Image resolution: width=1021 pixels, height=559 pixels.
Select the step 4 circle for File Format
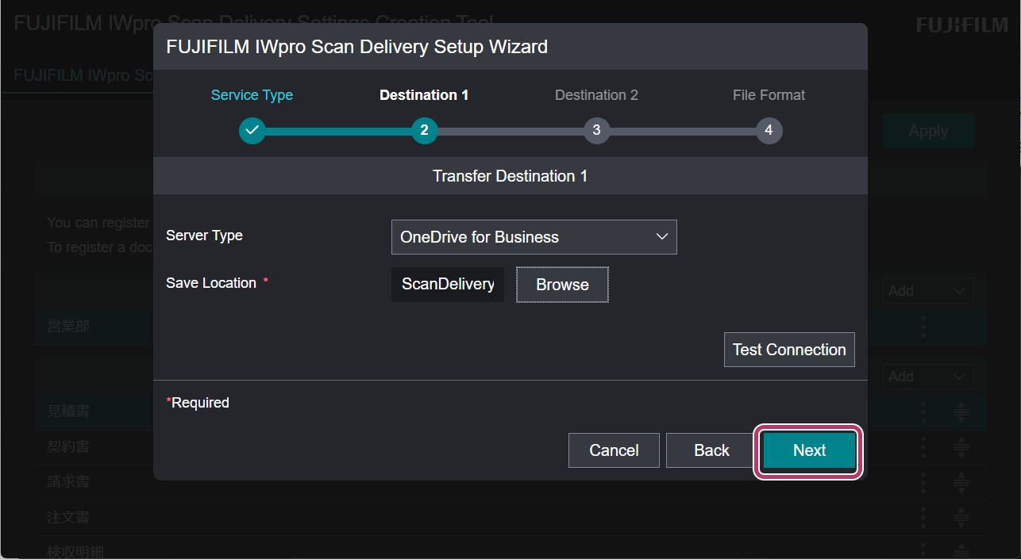coord(769,130)
